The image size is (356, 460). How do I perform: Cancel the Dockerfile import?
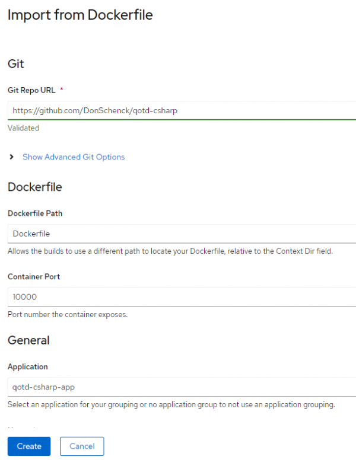point(82,446)
